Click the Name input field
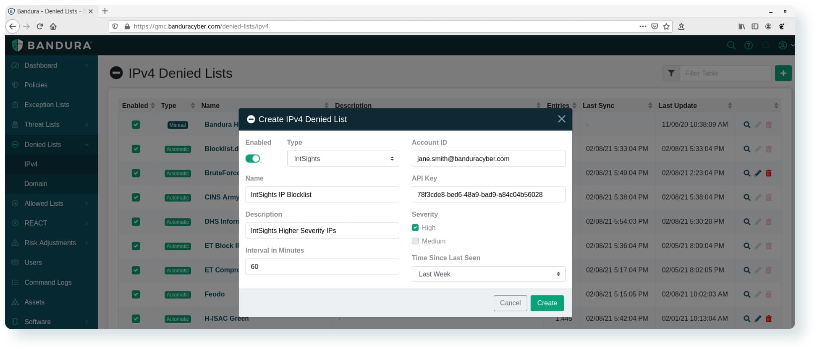The width and height of the screenshot is (817, 351). click(x=322, y=194)
